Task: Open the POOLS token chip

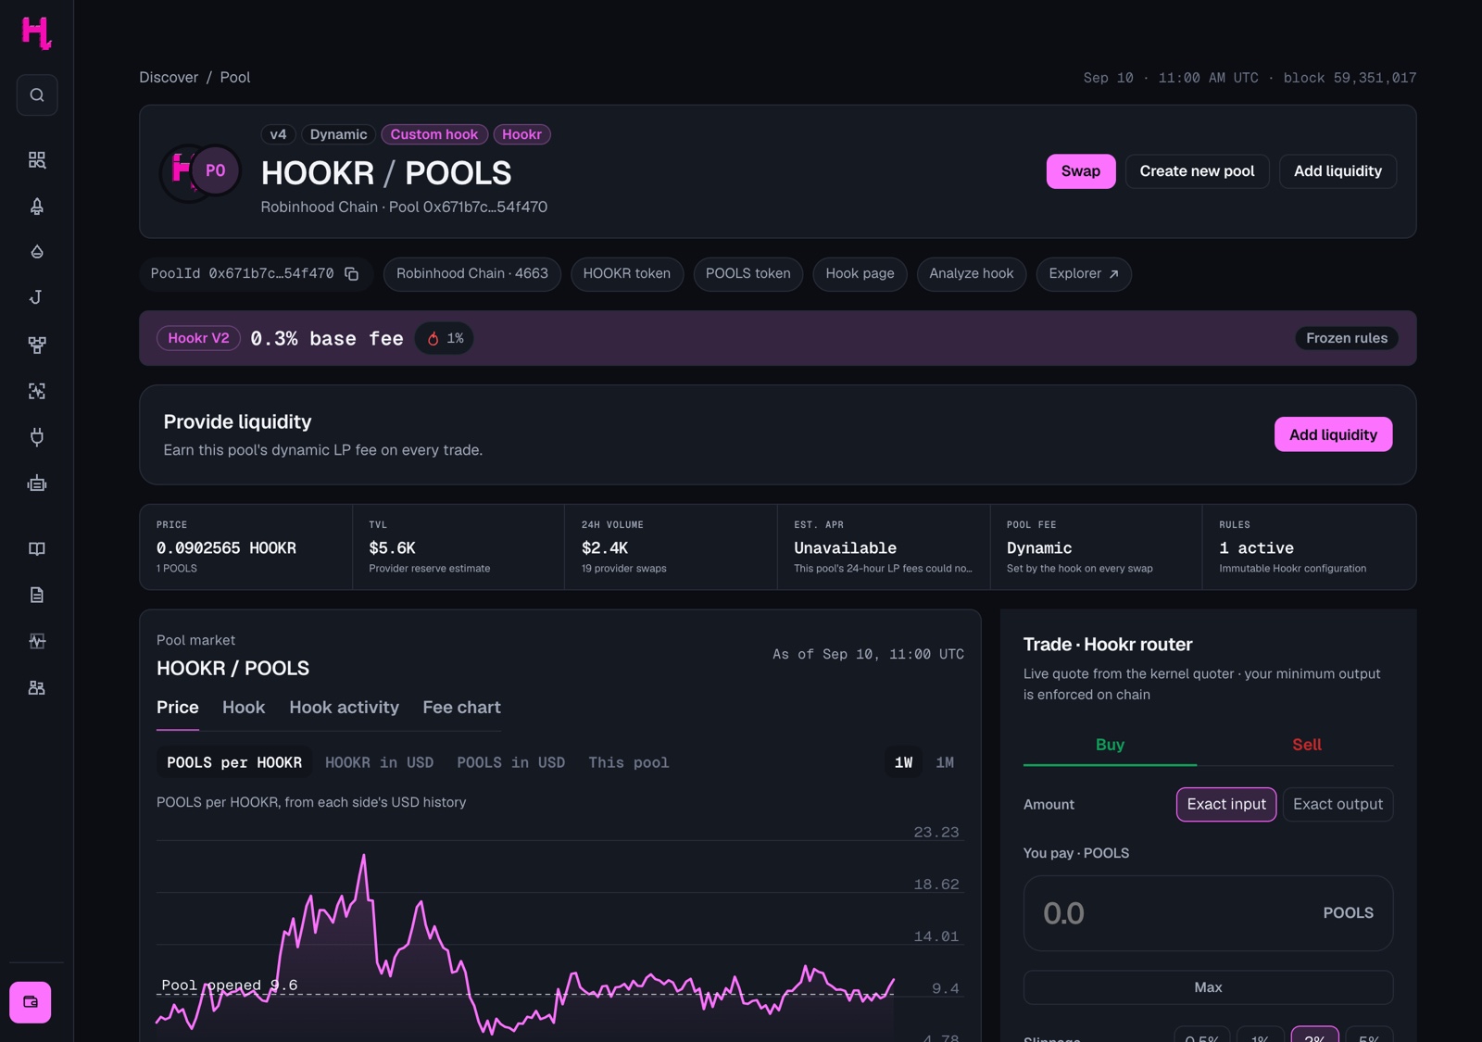Action: point(748,274)
